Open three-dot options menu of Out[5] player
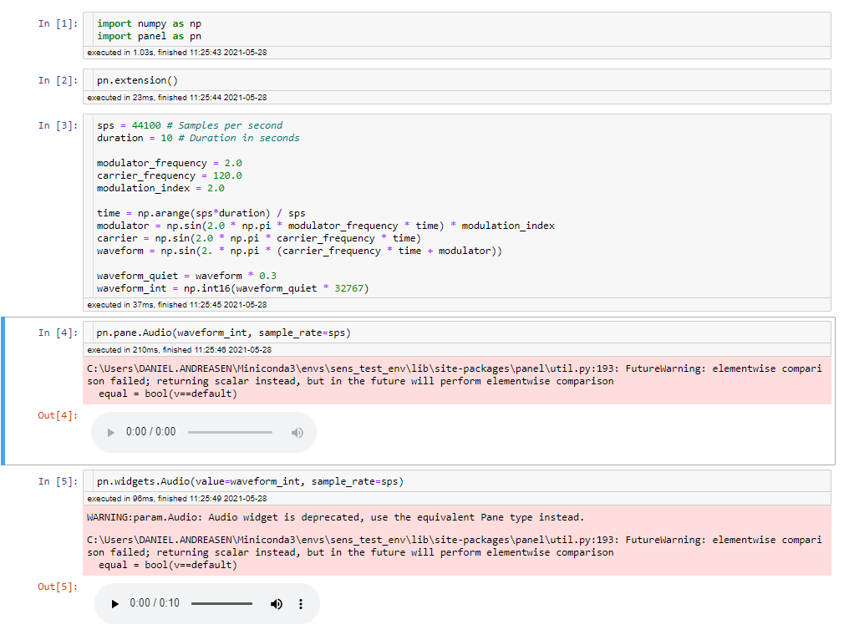Image resolution: width=844 pixels, height=640 pixels. click(x=301, y=604)
